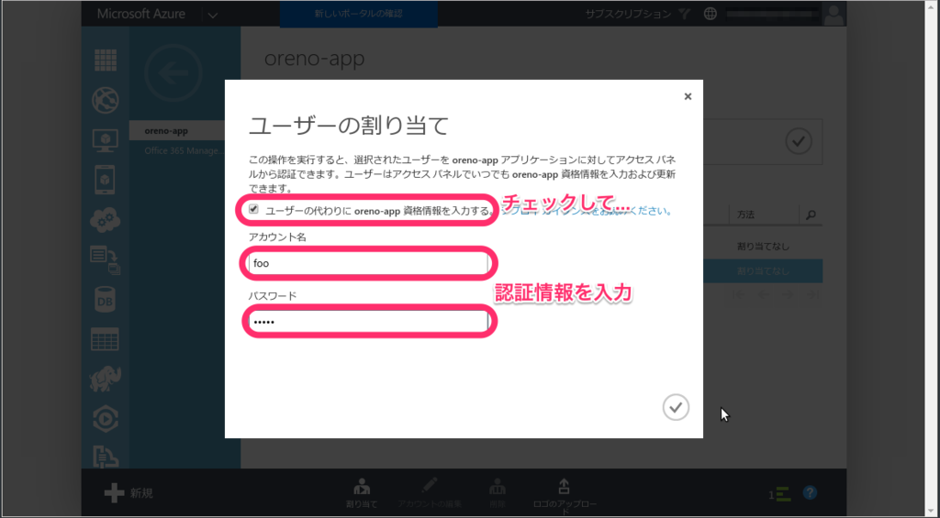
Task: Click the background checkmark circle at top right
Action: point(799,141)
